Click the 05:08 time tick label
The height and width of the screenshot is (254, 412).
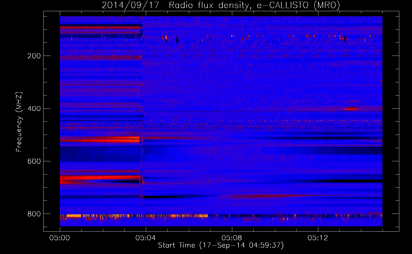(232, 238)
